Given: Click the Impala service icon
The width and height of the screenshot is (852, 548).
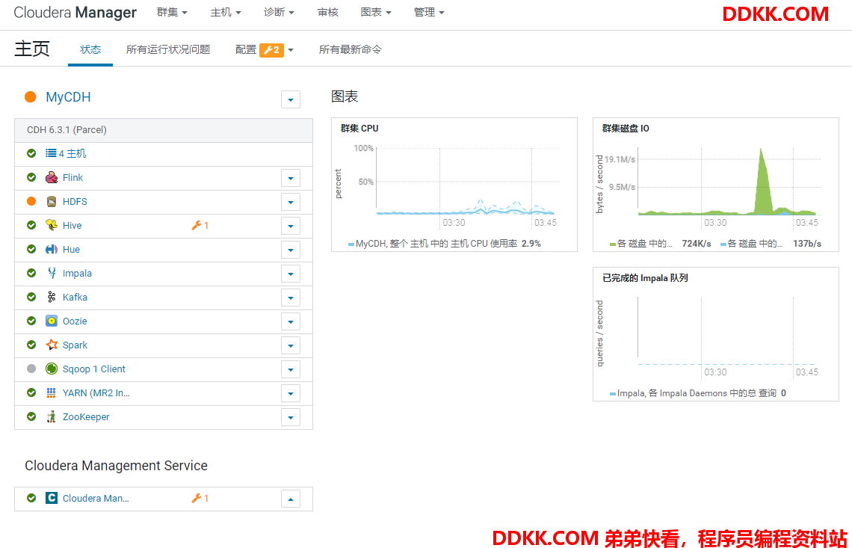Looking at the screenshot, I should point(52,273).
